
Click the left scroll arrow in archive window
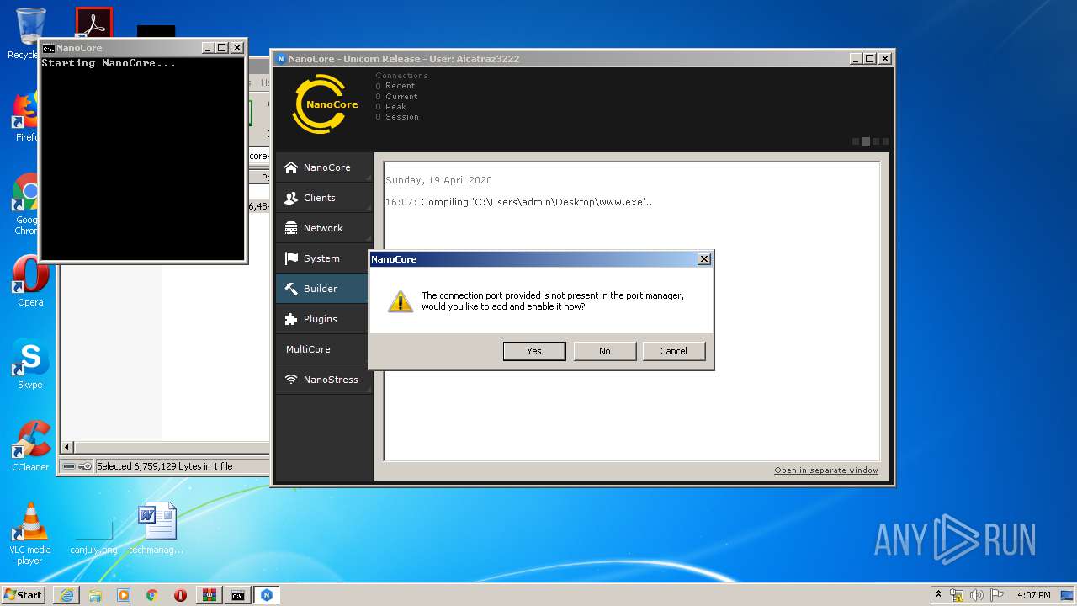tap(68, 448)
